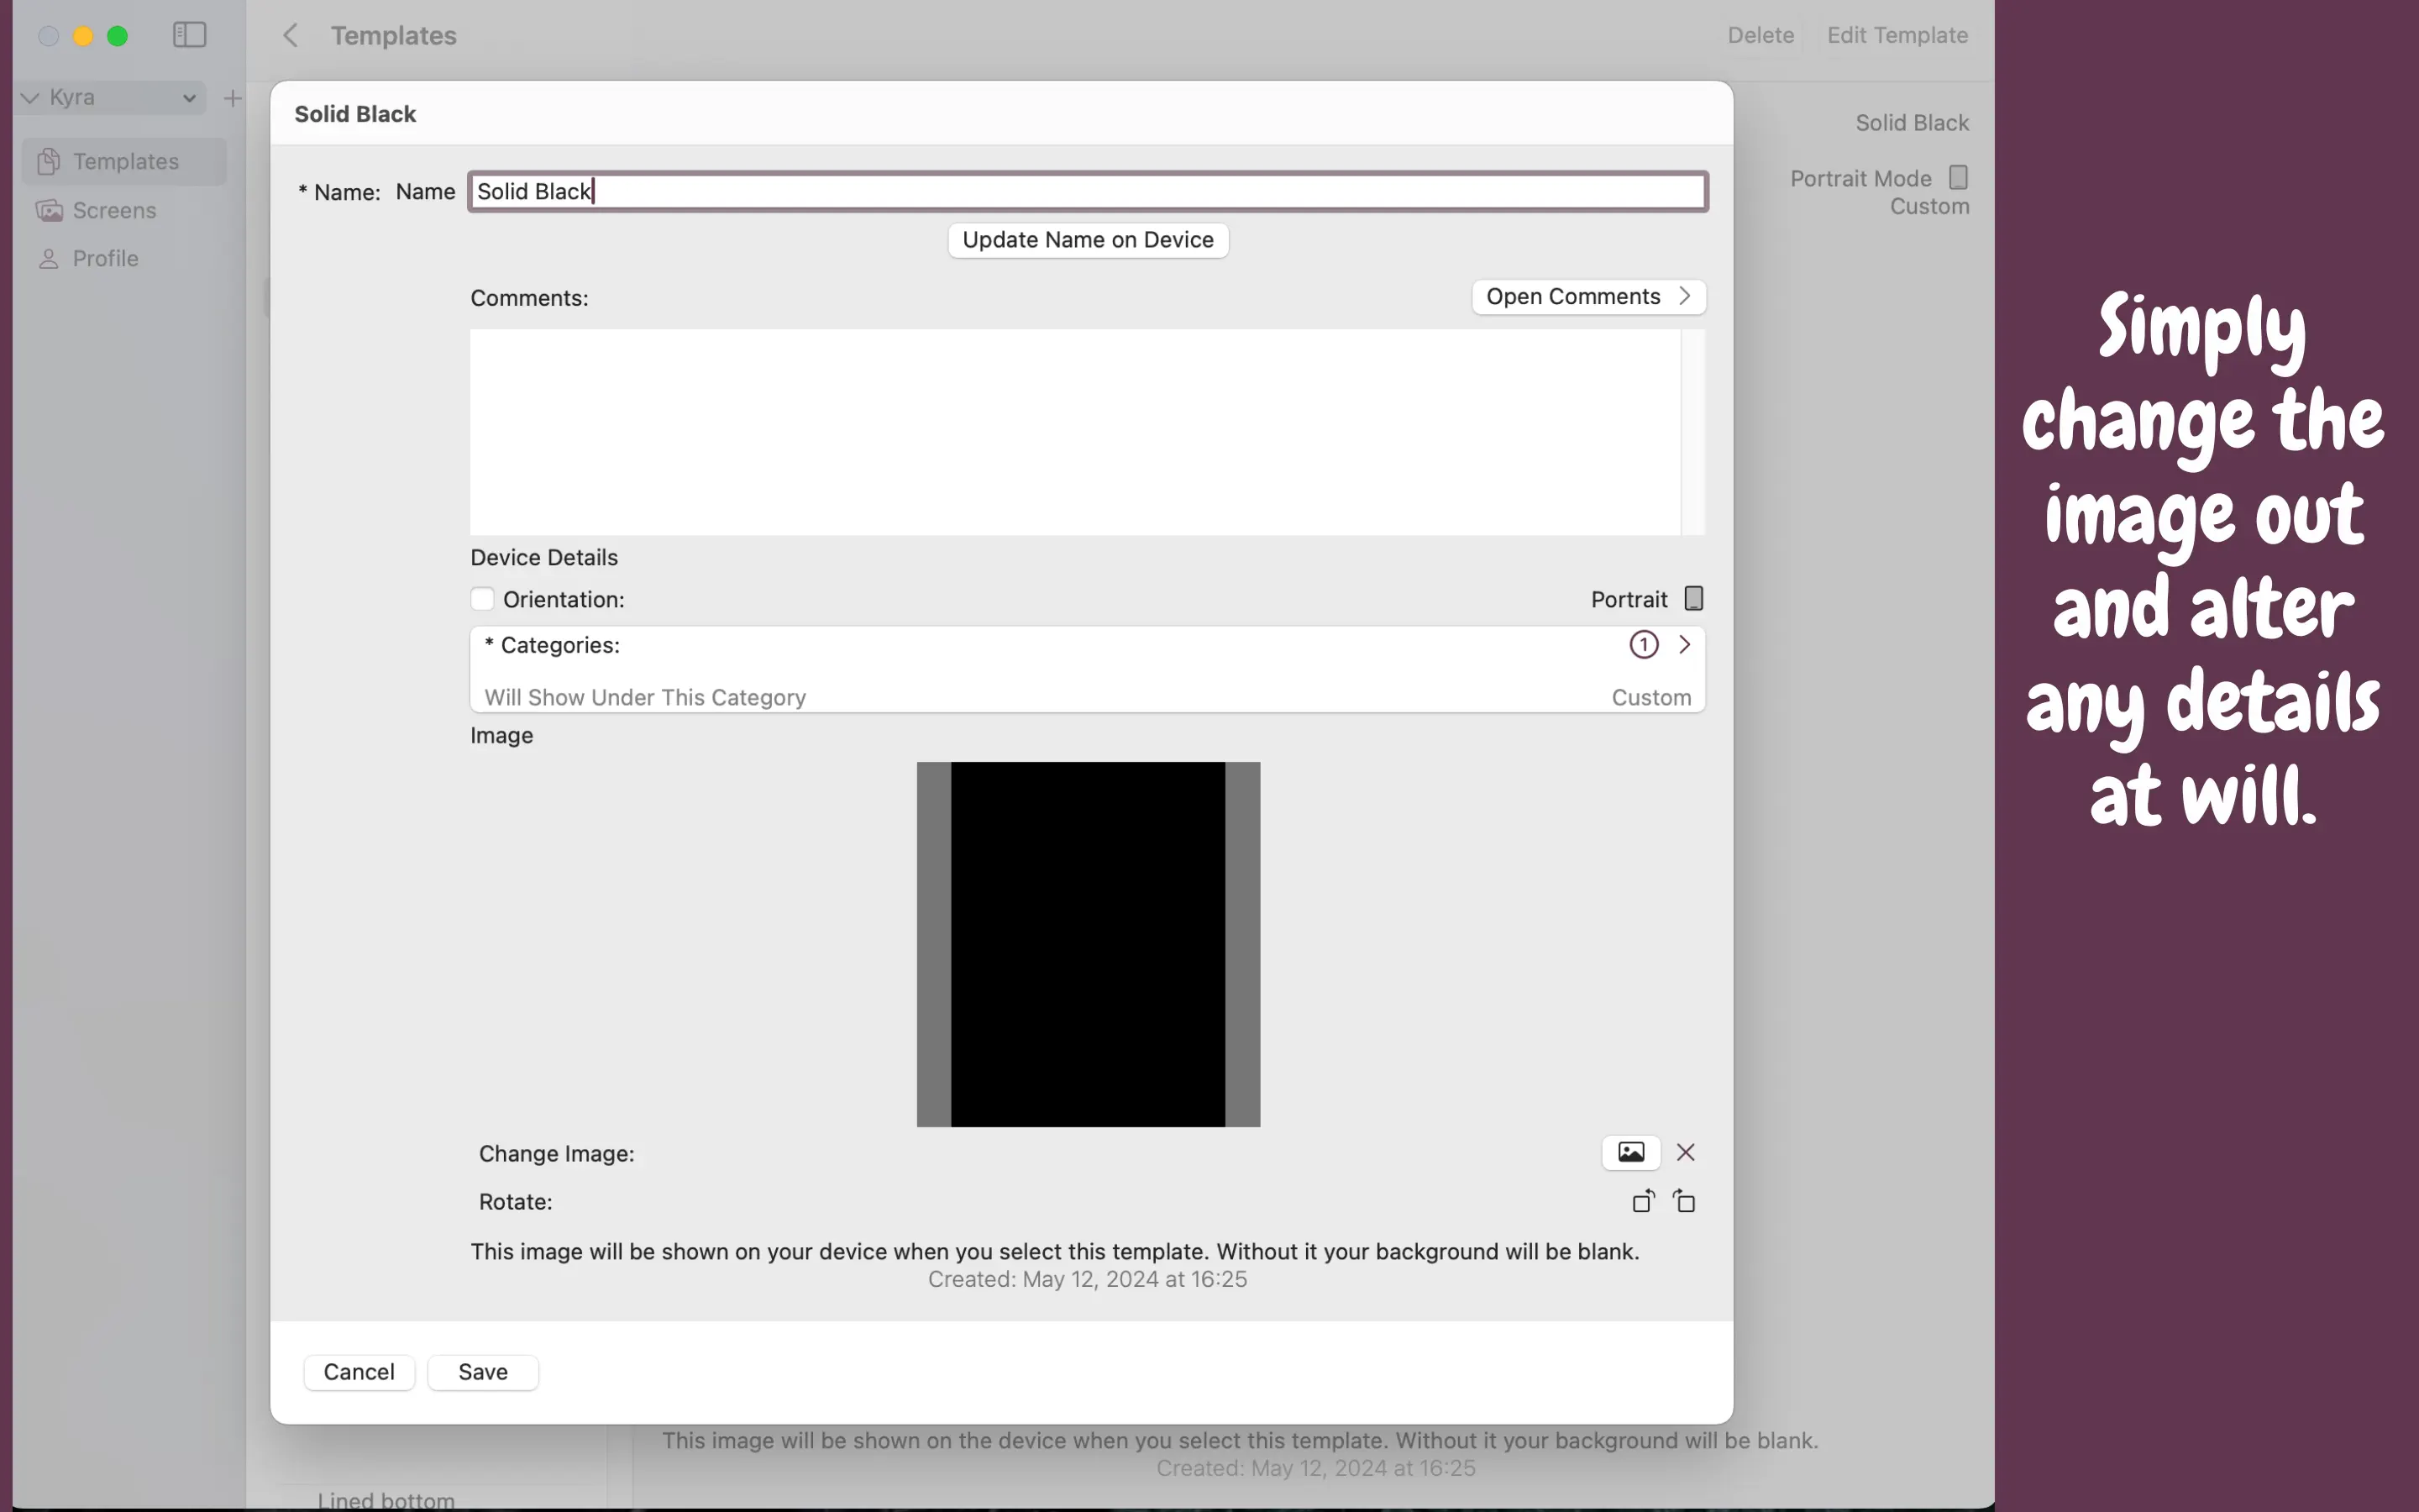Rotate the image clockwise with the right rotate icon
Image resolution: width=2419 pixels, height=1512 pixels.
pyautogui.click(x=1684, y=1201)
